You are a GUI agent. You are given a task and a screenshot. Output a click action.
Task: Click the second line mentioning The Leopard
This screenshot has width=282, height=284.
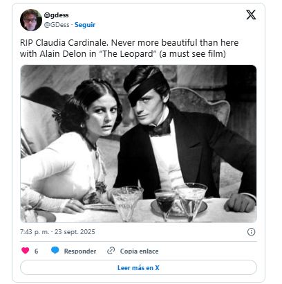123,54
